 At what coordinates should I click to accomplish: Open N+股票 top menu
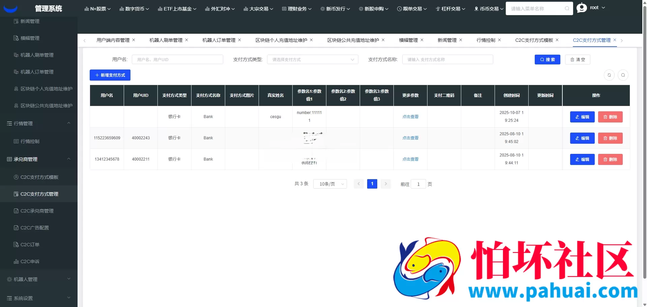pos(97,9)
